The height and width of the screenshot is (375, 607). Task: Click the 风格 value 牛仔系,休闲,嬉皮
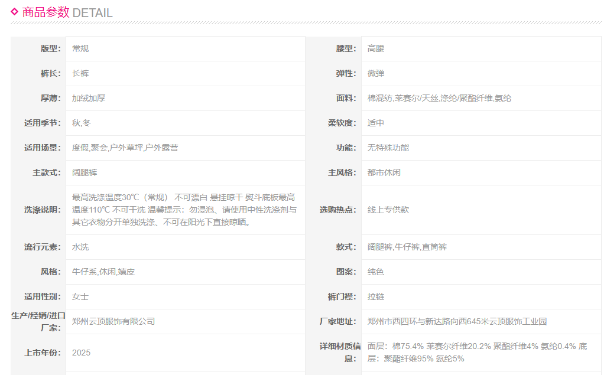(103, 272)
